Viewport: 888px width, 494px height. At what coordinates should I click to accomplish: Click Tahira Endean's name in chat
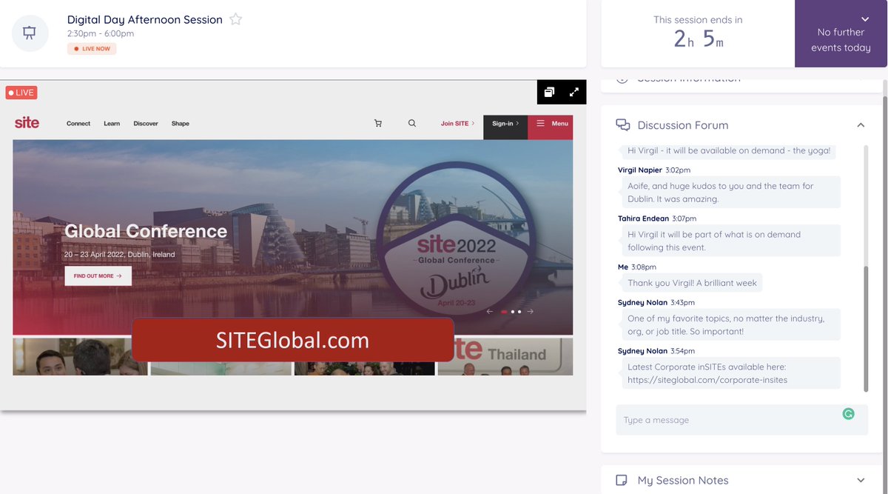(x=643, y=218)
